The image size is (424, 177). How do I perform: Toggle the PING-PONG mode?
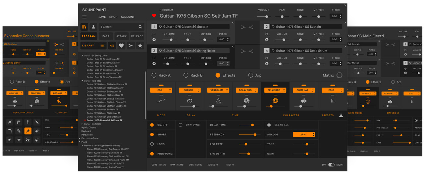click(x=152, y=154)
